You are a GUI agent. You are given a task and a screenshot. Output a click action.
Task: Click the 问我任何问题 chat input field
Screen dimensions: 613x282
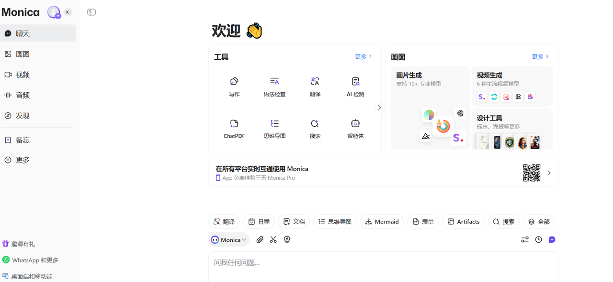point(383,267)
